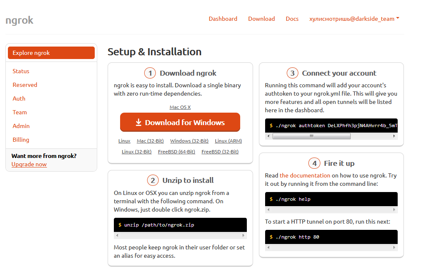Open the Reserved sidebar section
Screen dimensions: 433x271
point(25,85)
